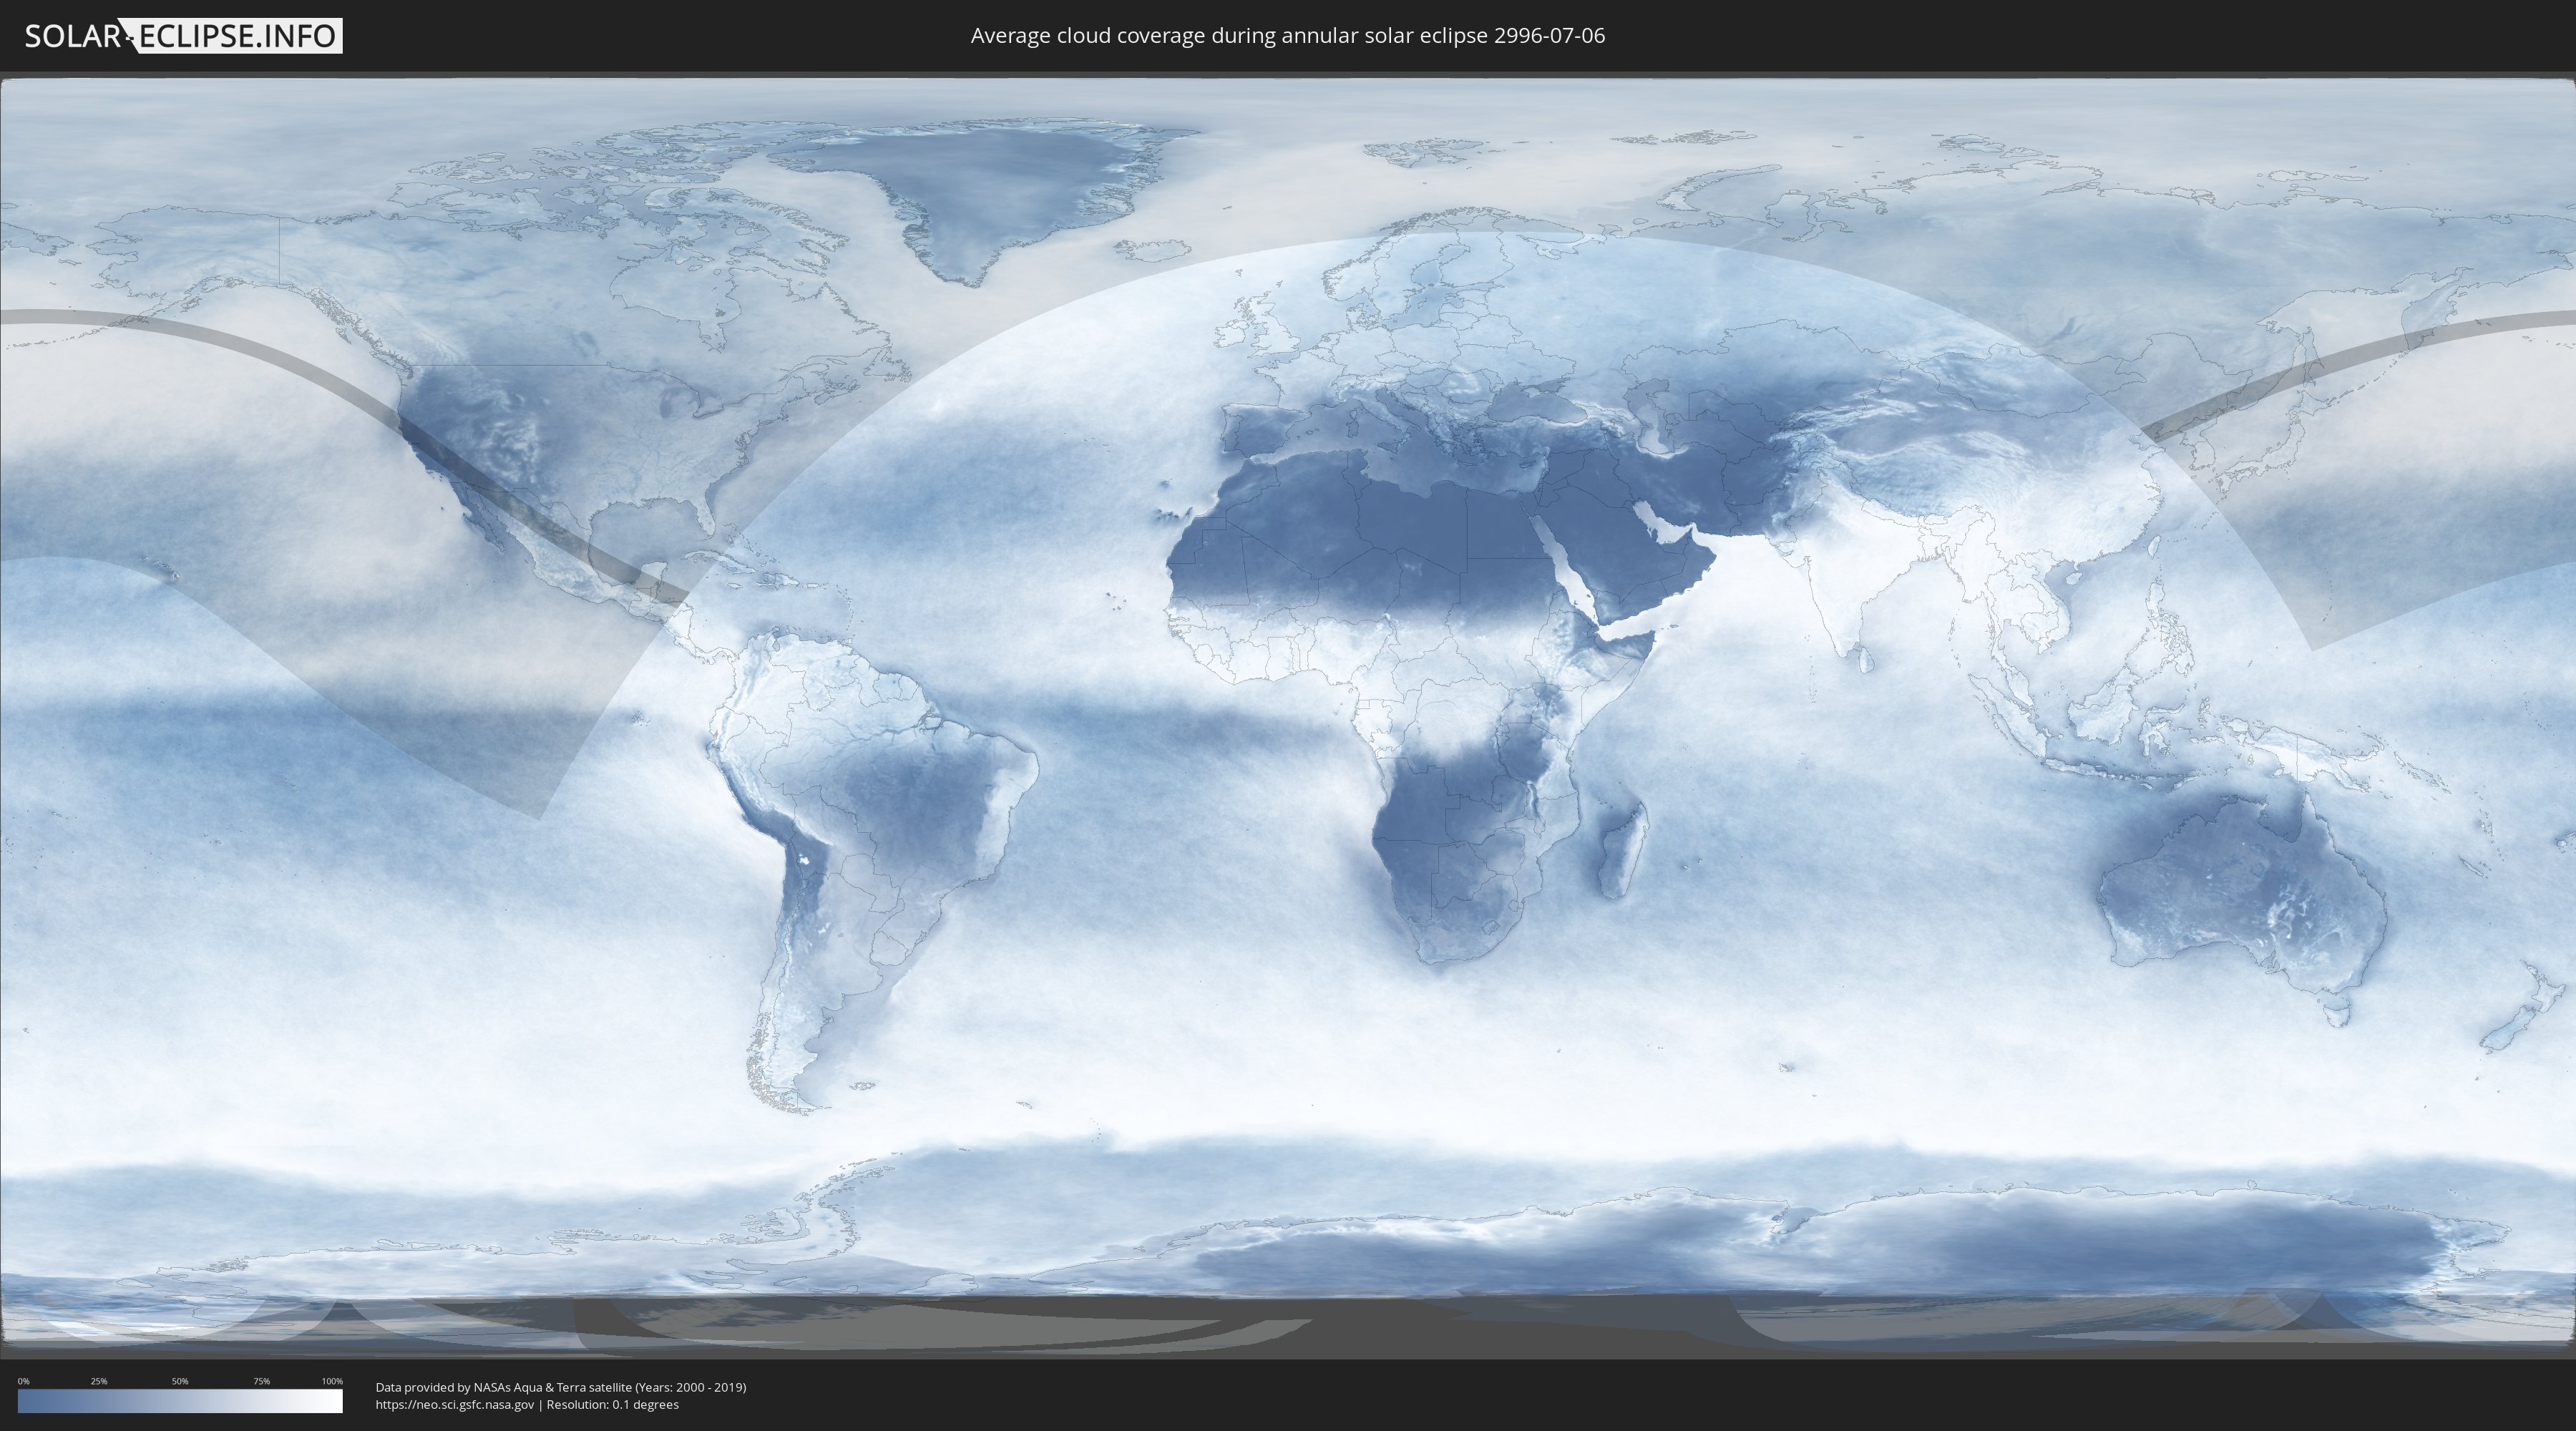Click the 25% label on legend
The image size is (2576, 1431).
click(x=99, y=1381)
